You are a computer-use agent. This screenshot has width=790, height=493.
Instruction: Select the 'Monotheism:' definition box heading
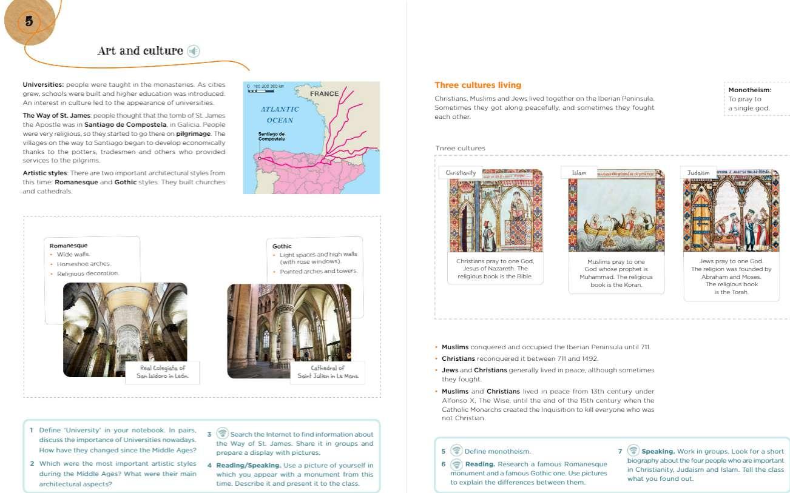tap(749, 90)
